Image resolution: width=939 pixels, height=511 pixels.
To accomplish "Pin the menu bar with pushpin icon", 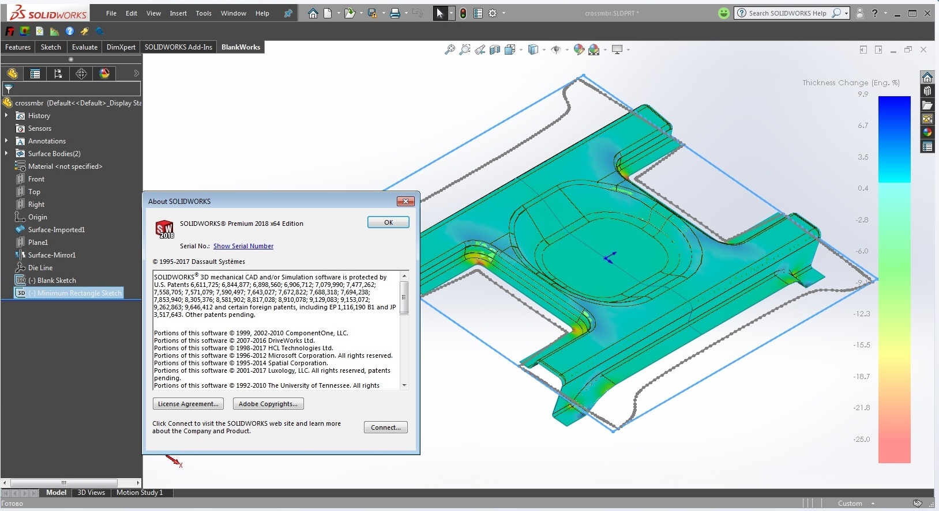I will 288,13.
